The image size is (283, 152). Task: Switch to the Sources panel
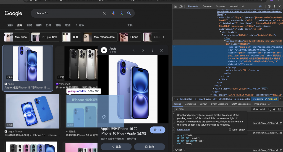click(x=221, y=6)
